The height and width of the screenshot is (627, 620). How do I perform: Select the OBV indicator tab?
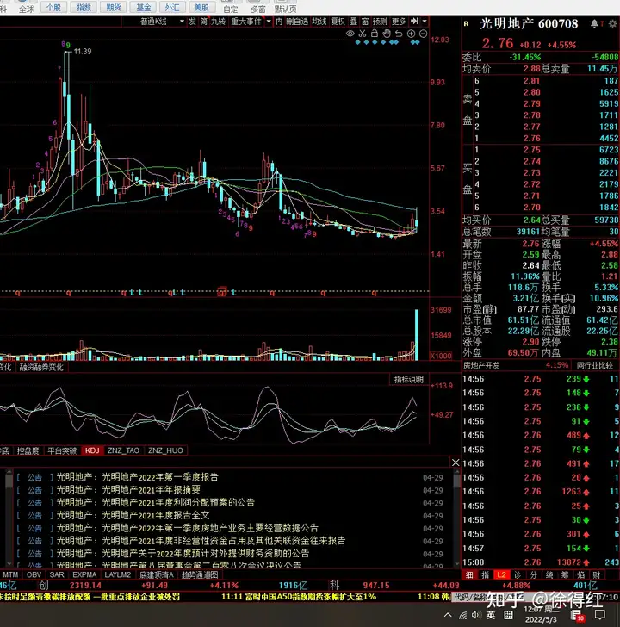(x=34, y=575)
